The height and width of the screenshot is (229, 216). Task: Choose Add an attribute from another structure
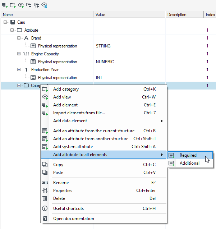tap(104, 139)
